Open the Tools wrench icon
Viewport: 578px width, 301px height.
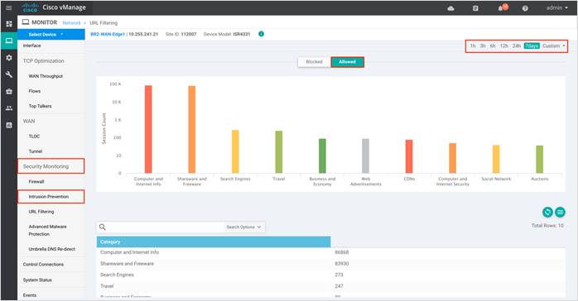point(9,74)
